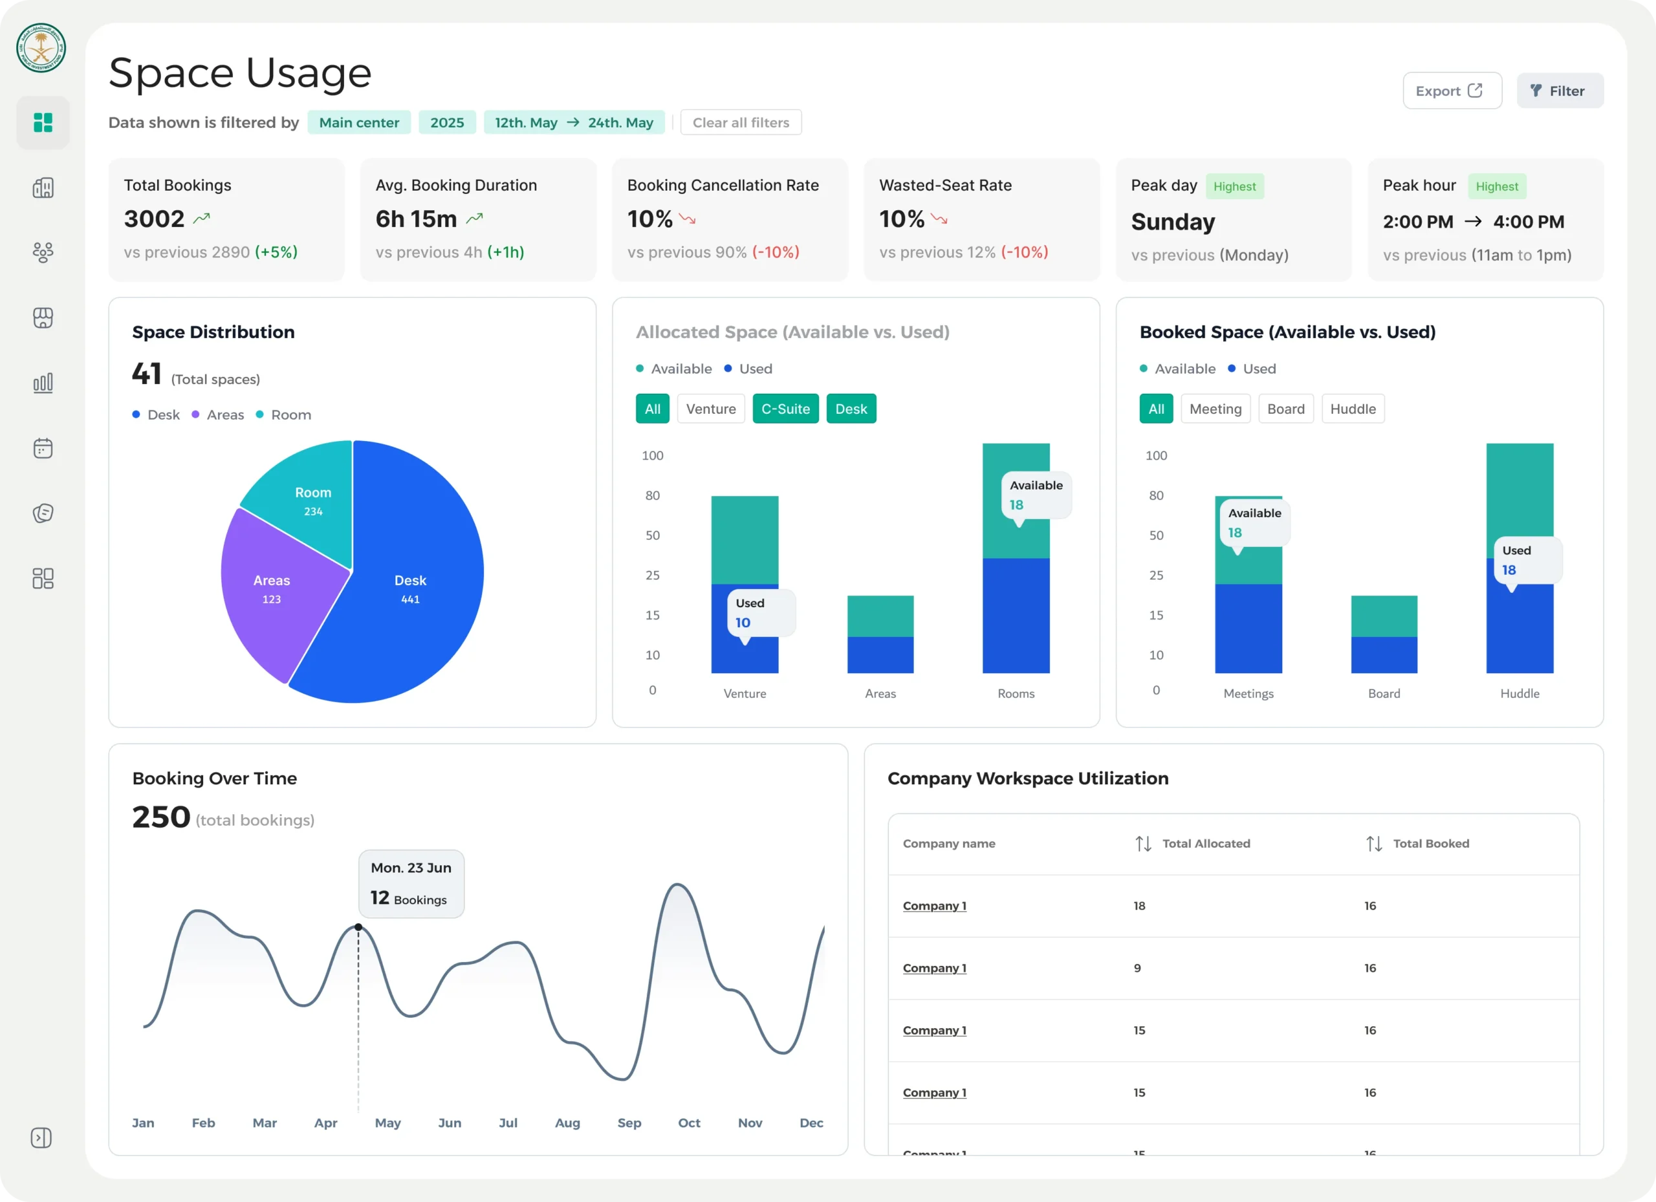Sort table by Total Booked column
Screen dimensions: 1656x1202
point(1373,844)
